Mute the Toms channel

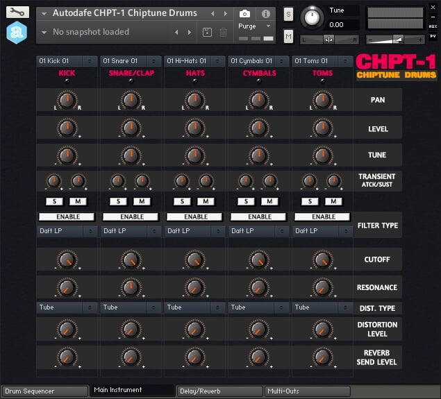tap(333, 201)
